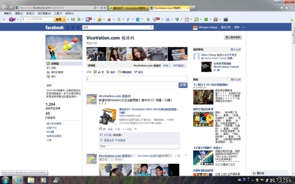Go back with the browser Back arrow
The image size is (295, 184).
pyautogui.click(x=4, y=8)
